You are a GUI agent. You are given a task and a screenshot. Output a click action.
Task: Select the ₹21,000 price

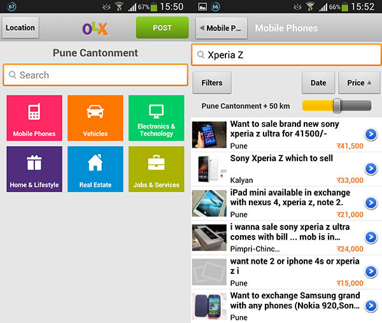[350, 215]
